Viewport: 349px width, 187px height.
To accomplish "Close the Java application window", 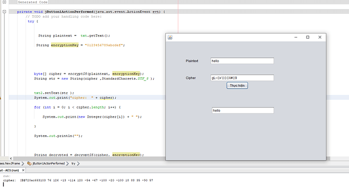I will click(320, 37).
